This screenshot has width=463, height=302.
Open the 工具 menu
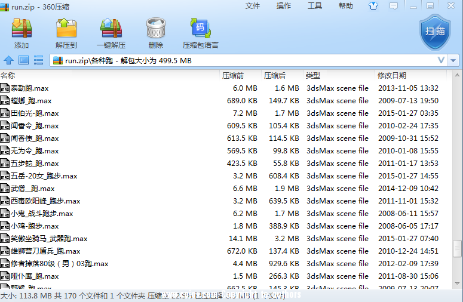pos(315,6)
